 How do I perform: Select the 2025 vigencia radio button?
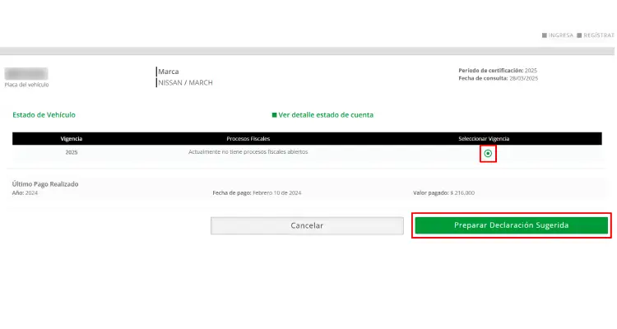(x=488, y=154)
